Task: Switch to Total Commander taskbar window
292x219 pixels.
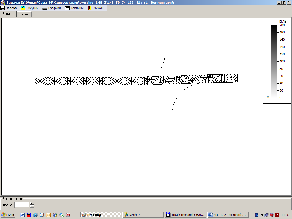Action: point(185,215)
